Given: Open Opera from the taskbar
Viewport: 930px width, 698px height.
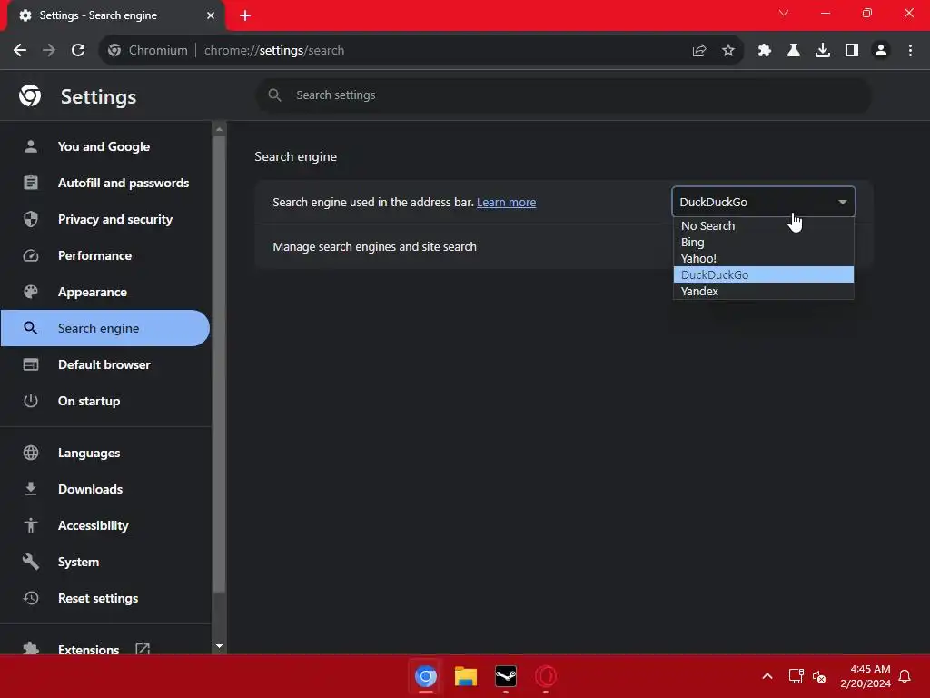Looking at the screenshot, I should [x=546, y=676].
